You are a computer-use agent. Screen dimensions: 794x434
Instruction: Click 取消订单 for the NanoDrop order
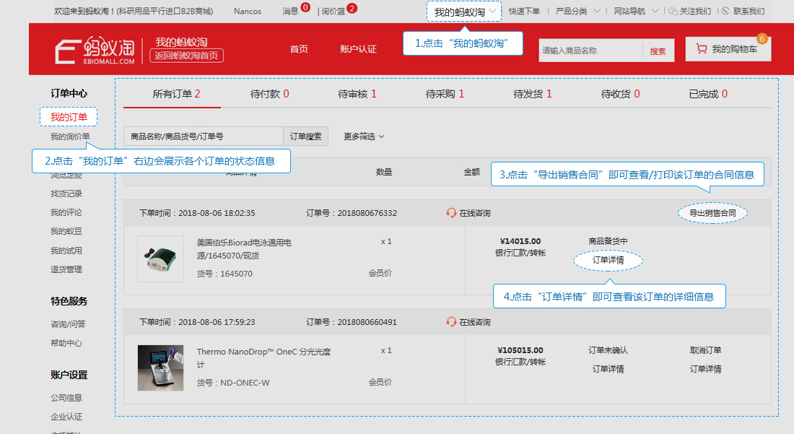click(x=705, y=350)
